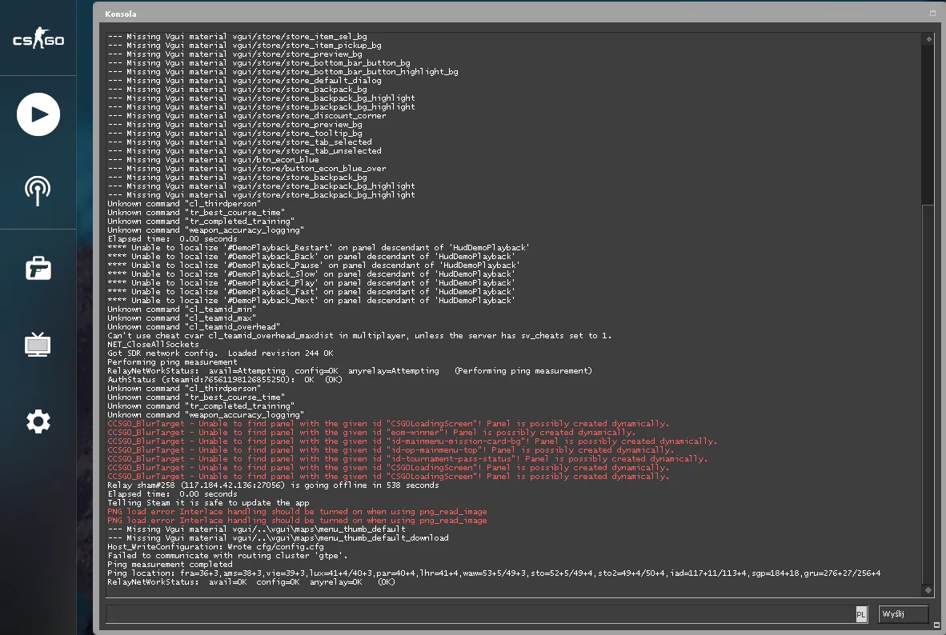Click the "Performing ping measurement" line

pos(173,361)
